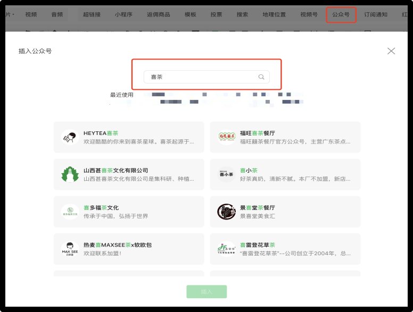The height and width of the screenshot is (312, 413).
Task: Open the 搜索 toolbar item
Action: point(242,14)
